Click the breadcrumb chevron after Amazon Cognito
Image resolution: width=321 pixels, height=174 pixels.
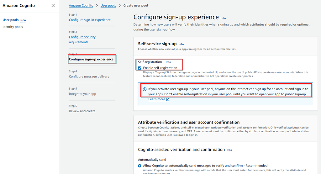tap(97, 6)
